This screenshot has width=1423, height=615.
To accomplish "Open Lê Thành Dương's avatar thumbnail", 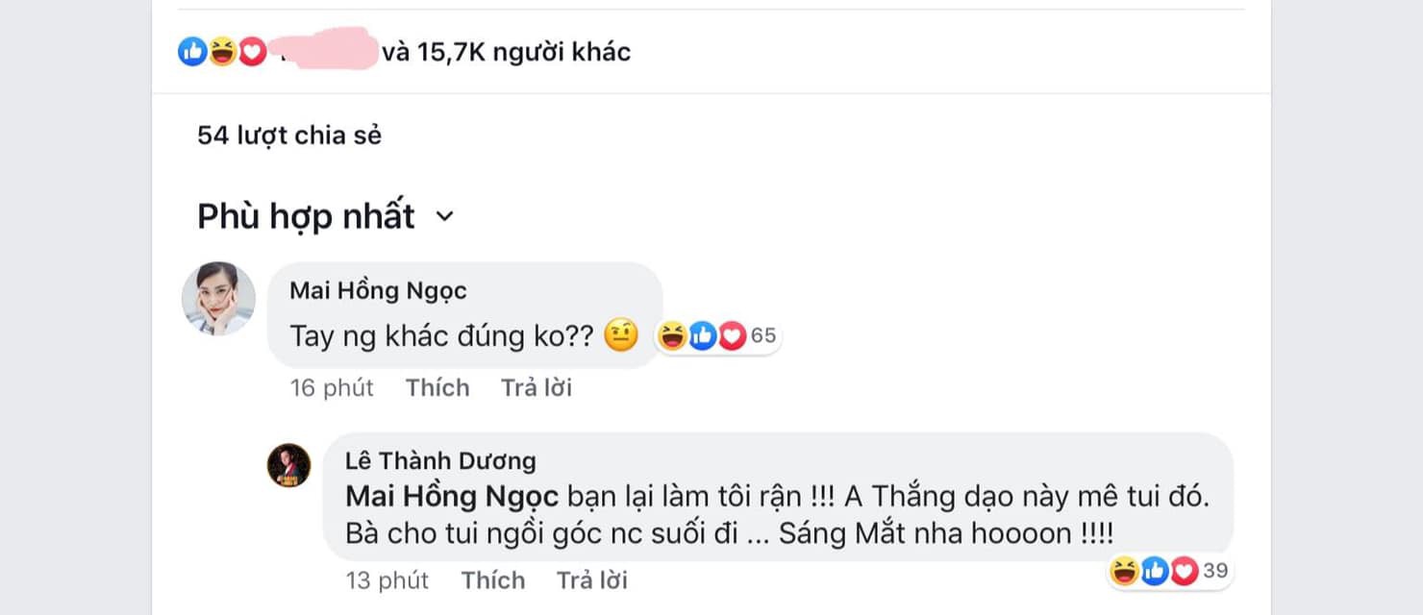I will [x=288, y=466].
